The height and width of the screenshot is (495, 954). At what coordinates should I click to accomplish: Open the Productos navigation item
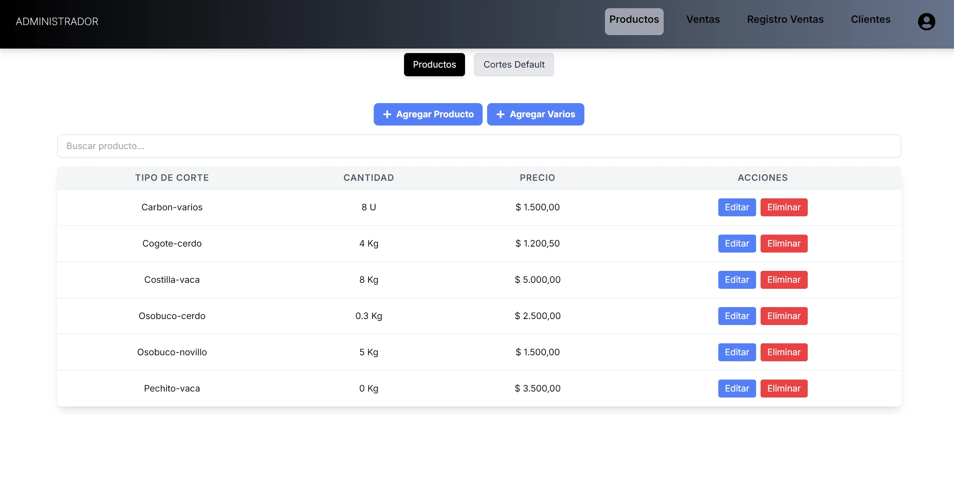634,21
